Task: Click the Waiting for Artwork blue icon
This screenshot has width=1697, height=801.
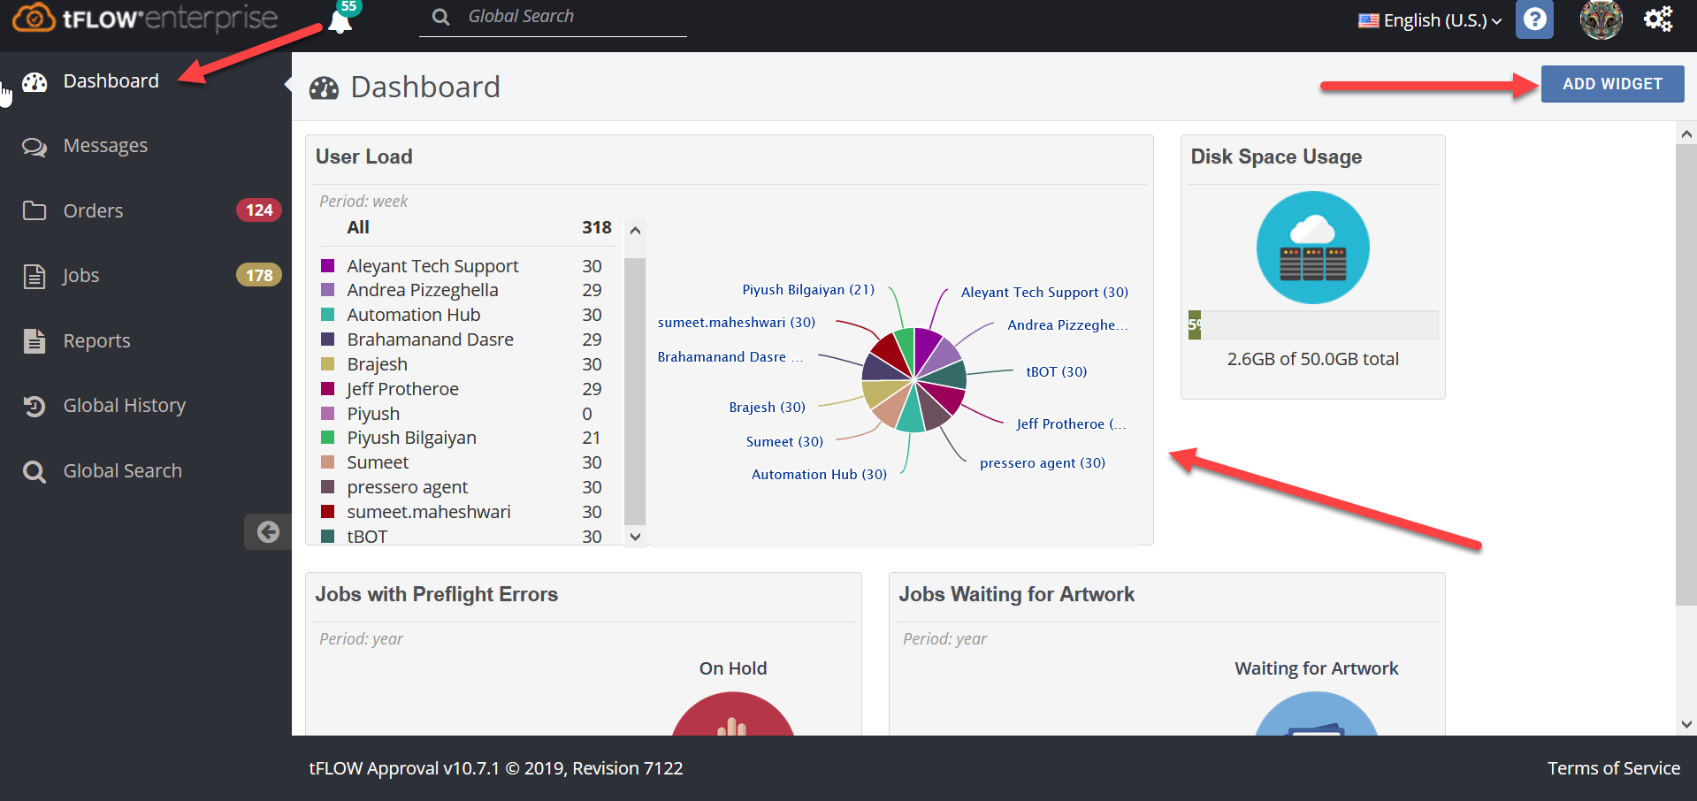Action: (x=1317, y=713)
